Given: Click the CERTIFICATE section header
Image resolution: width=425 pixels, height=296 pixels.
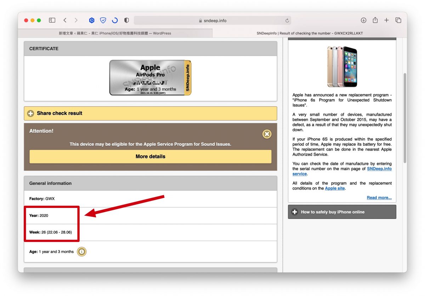Looking at the screenshot, I should pyautogui.click(x=151, y=48).
